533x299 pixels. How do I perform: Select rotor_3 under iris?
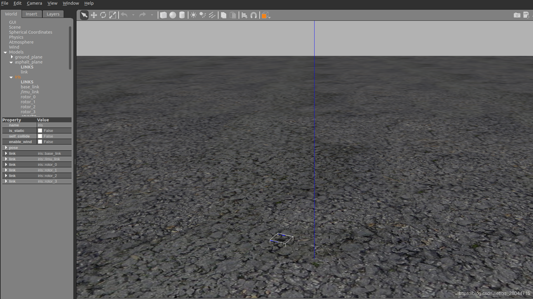point(28,112)
